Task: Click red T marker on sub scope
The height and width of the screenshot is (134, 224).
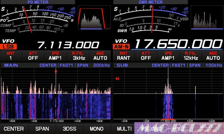Action: click(x=117, y=79)
